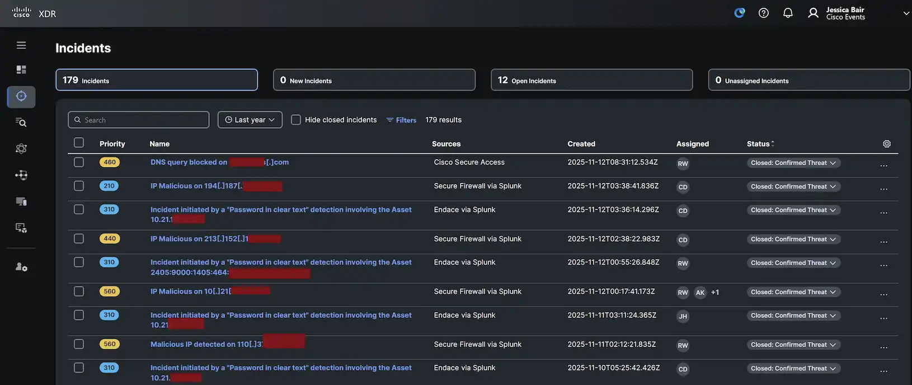Screen dimensions: 912x385
Task: Select the 0 Unassigned Incidents tab
Action: tap(808, 80)
